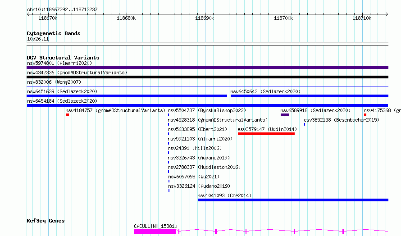The width and height of the screenshot is (401, 236).
Task: Click the nsv832006 (Wong2007) thin line
Action: pos(207,86)
